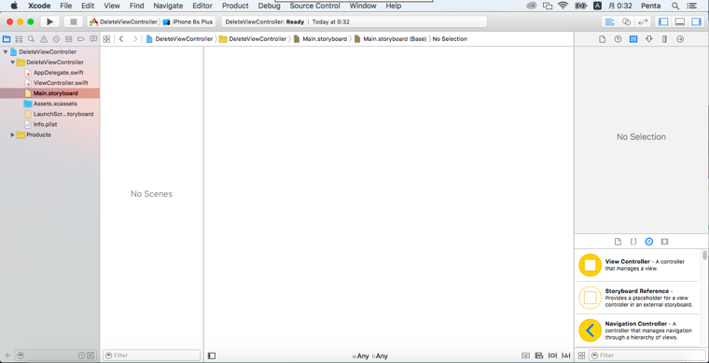Show the Symbol navigator

pyautogui.click(x=19, y=39)
